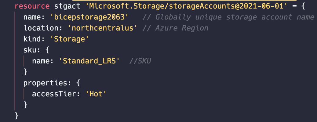Click the Globally unique storage account comment
This screenshot has width=317, height=122.
[228, 17]
